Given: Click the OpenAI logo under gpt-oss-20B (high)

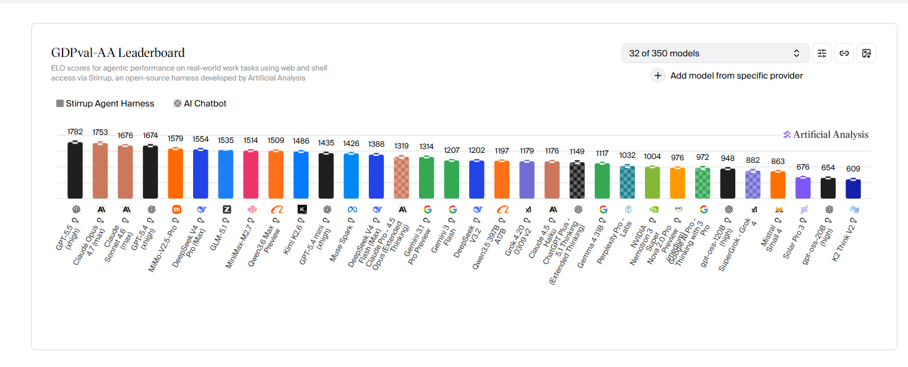Looking at the screenshot, I should pyautogui.click(x=829, y=209).
